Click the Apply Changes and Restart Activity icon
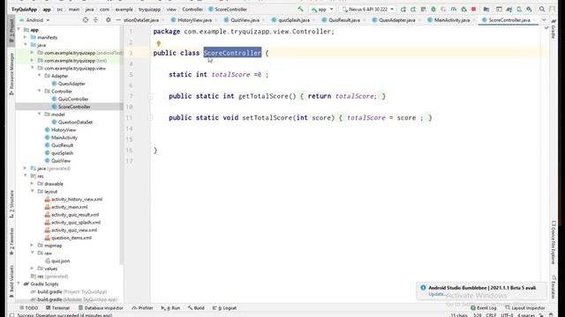Image resolution: width=565 pixels, height=317 pixels. click(x=413, y=10)
